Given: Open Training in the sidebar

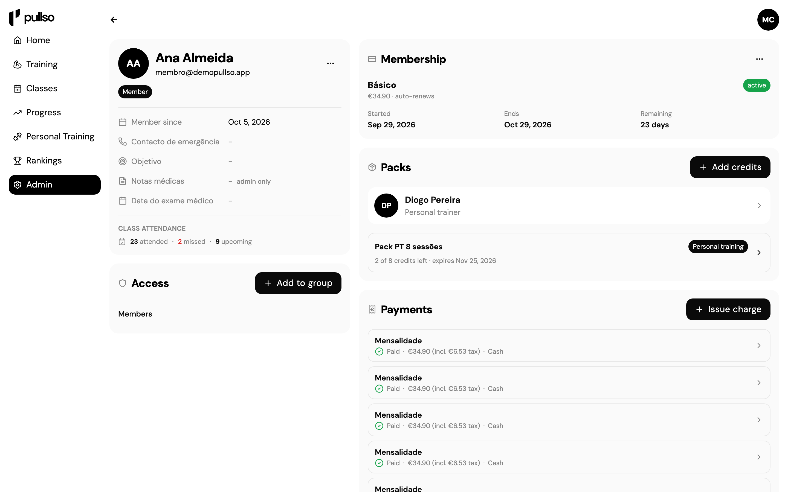Looking at the screenshot, I should click(x=55, y=65).
